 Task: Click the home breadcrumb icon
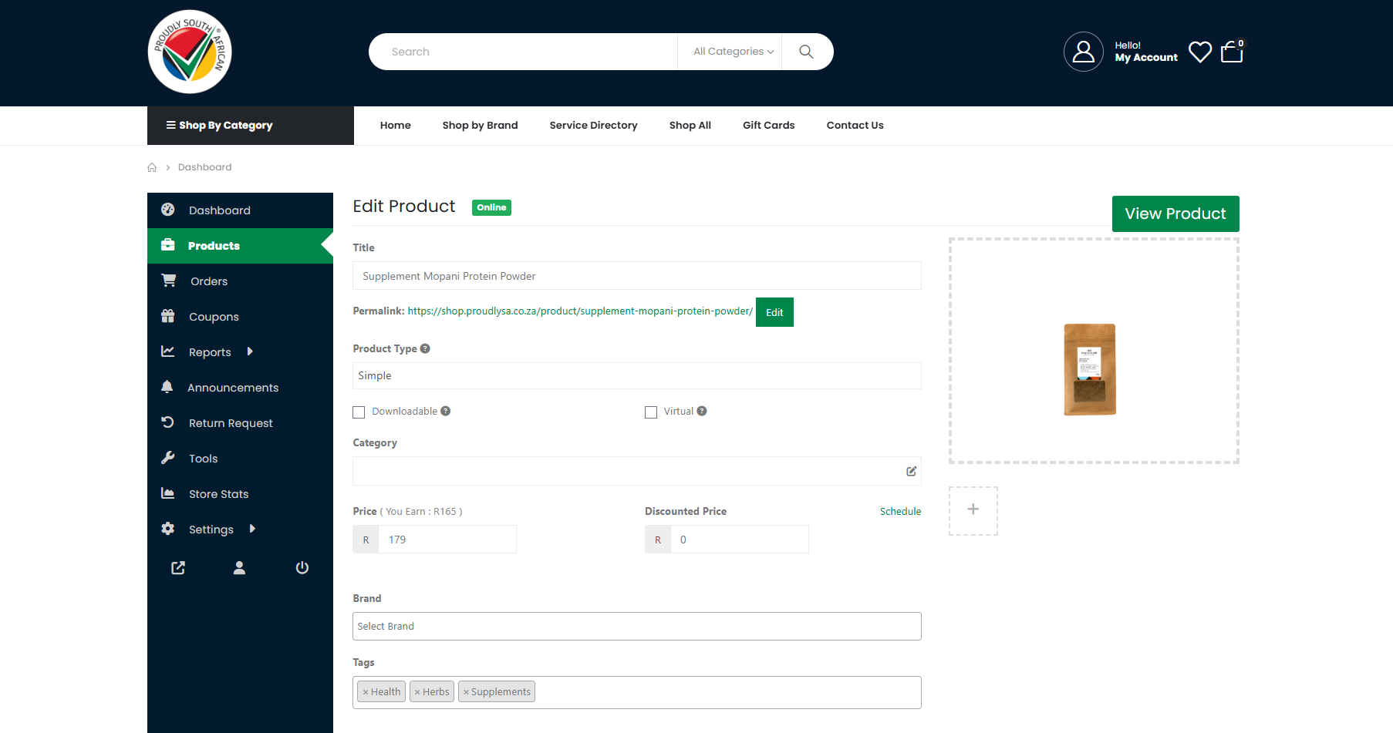pos(152,167)
